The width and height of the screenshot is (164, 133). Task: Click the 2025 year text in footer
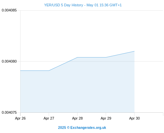[x=62, y=128]
